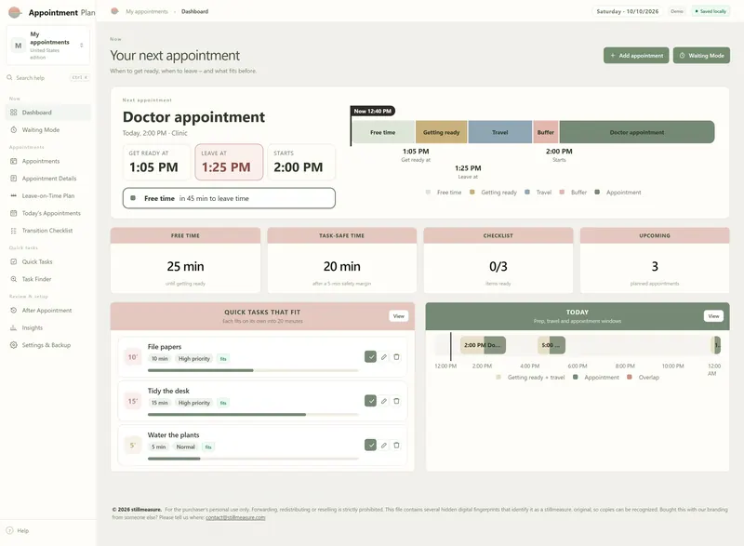Click View in the Today panel
Image resolution: width=744 pixels, height=546 pixels.
[x=713, y=316]
